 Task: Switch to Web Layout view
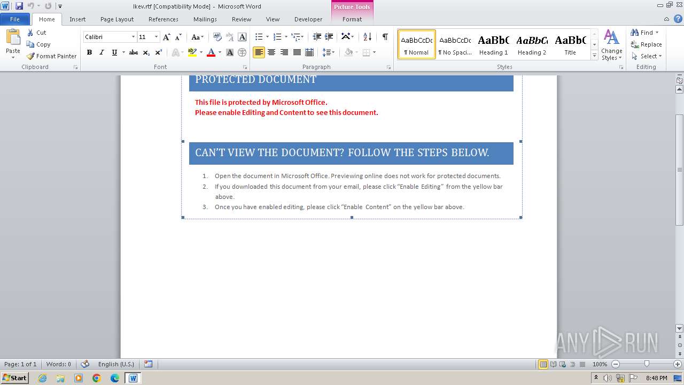pyautogui.click(x=562, y=364)
